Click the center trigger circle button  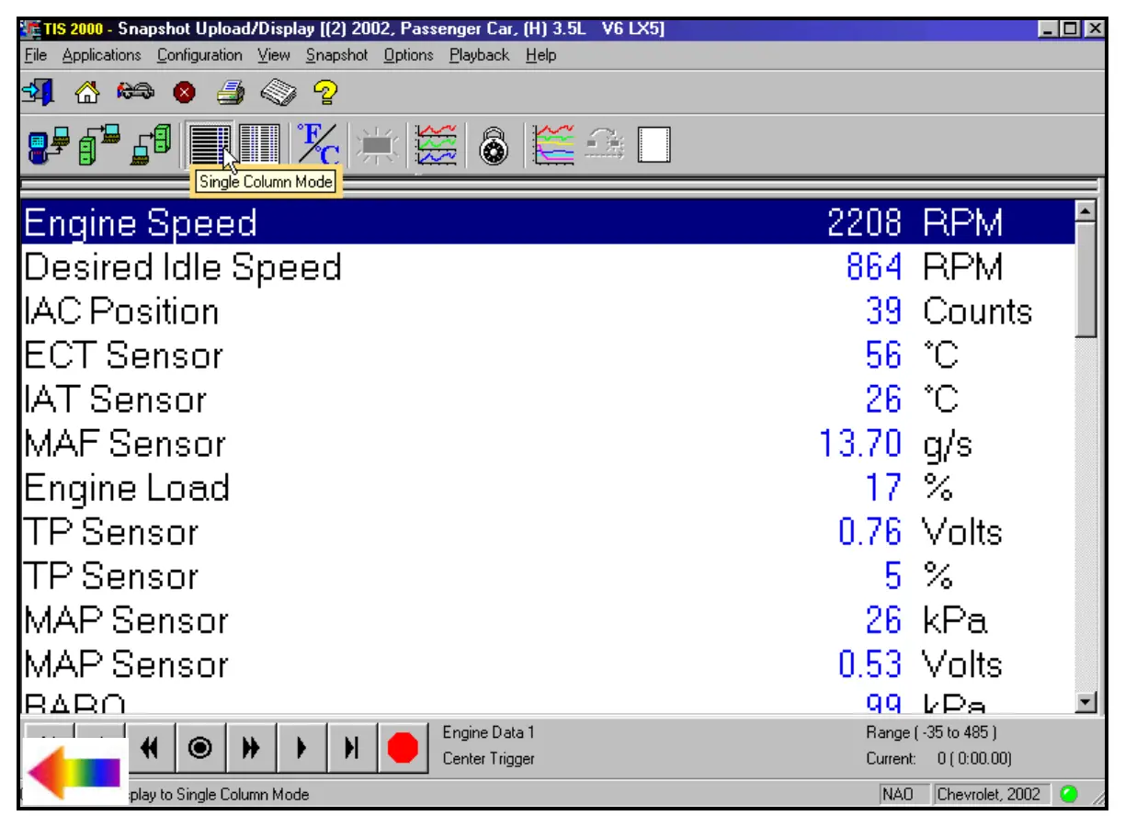[x=199, y=749]
